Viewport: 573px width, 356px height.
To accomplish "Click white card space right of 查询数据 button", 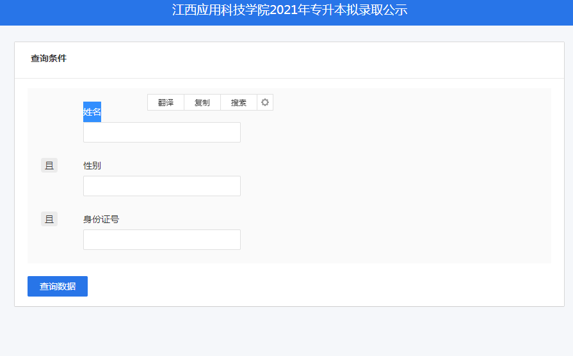I will 320,286.
